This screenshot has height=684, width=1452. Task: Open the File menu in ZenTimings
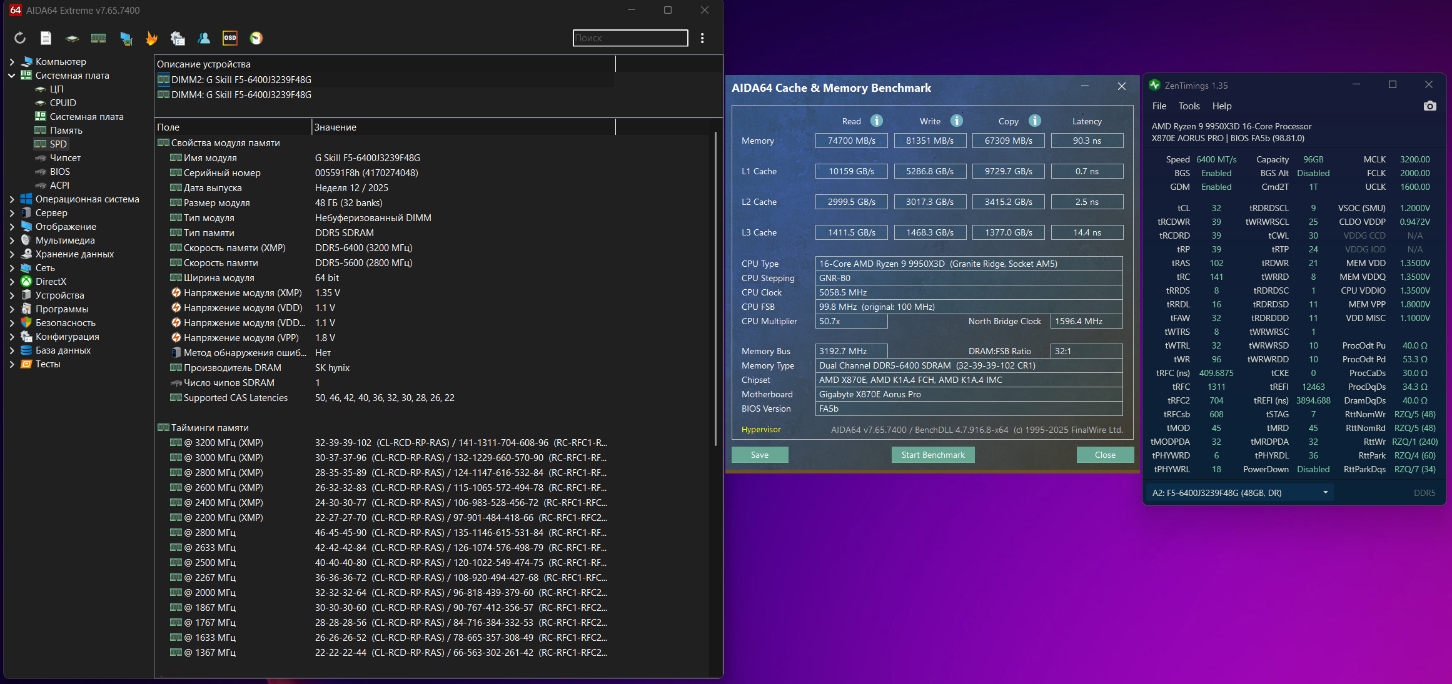(x=1159, y=106)
